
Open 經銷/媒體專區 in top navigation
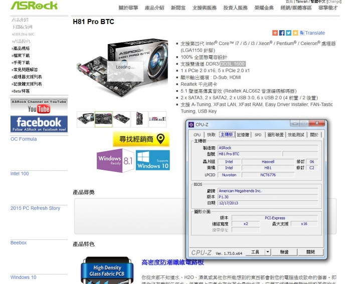296,8
